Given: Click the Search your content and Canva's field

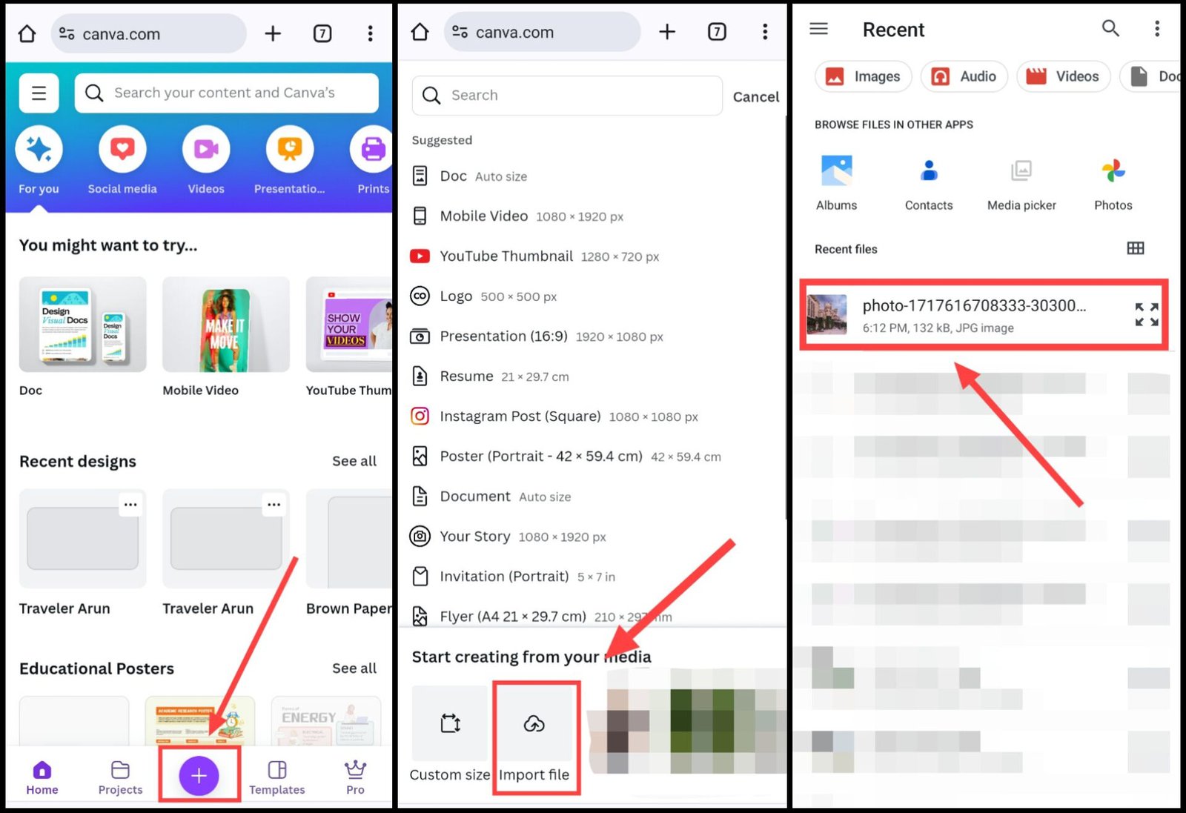Looking at the screenshot, I should (x=227, y=93).
